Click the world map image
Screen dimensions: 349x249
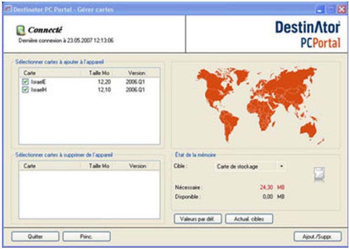[260, 105]
